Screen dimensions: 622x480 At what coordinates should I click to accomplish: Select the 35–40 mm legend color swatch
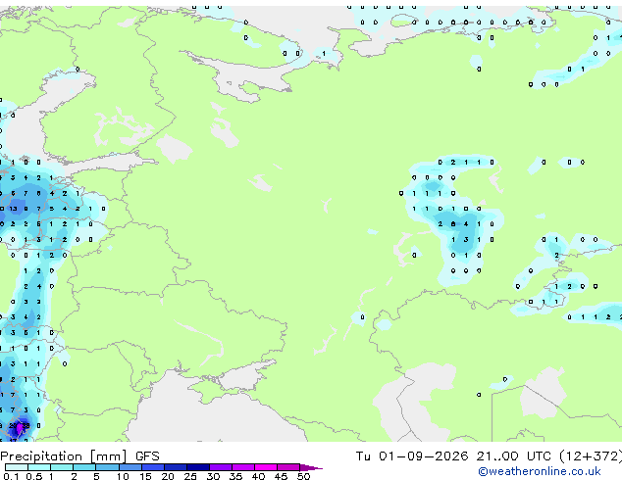click(242, 467)
